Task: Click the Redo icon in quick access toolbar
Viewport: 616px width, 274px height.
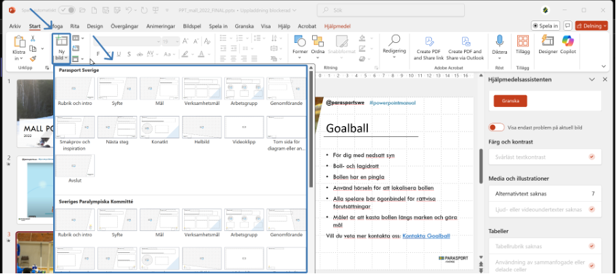Action: tap(144, 10)
